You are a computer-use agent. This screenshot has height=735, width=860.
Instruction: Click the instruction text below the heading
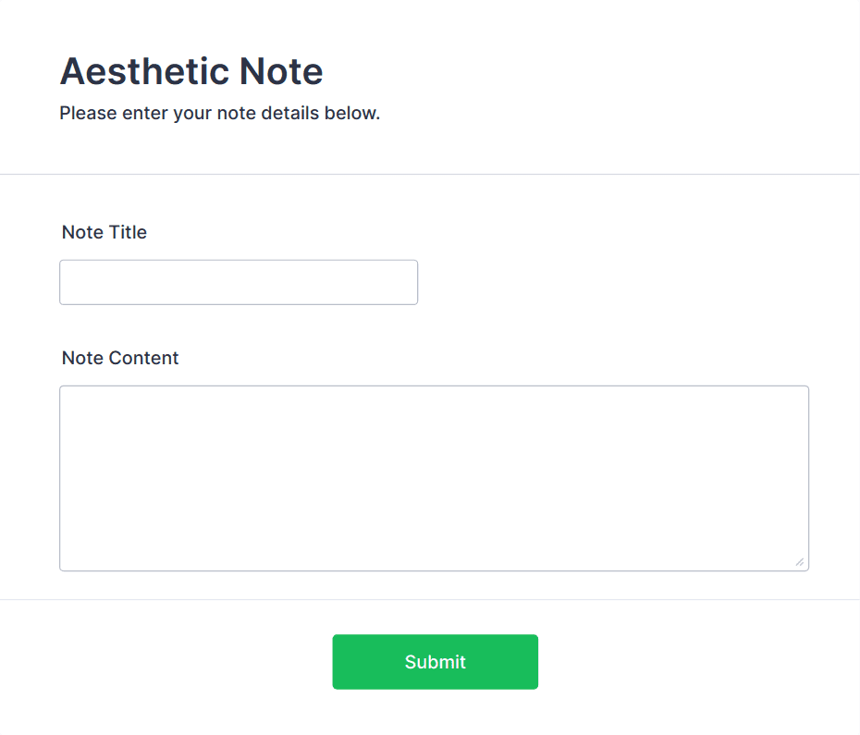[219, 113]
